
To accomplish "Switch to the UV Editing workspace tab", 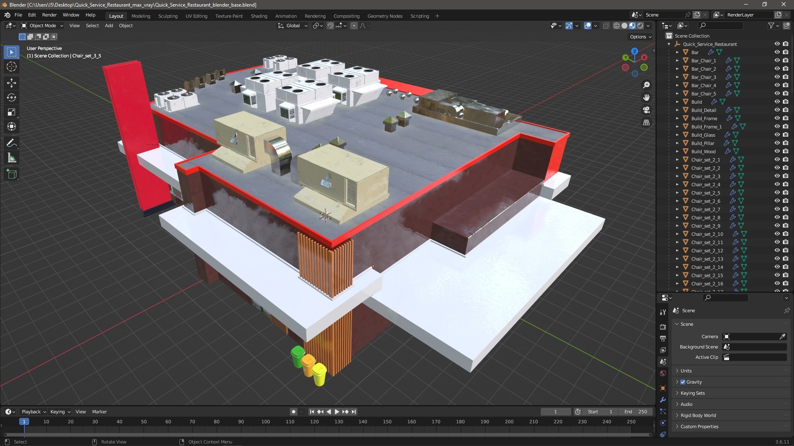I will point(196,16).
